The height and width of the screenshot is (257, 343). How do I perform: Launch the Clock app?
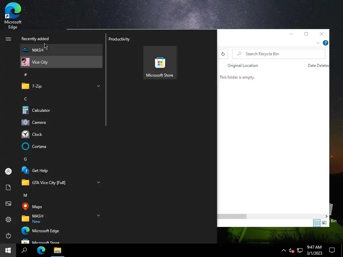point(61,134)
